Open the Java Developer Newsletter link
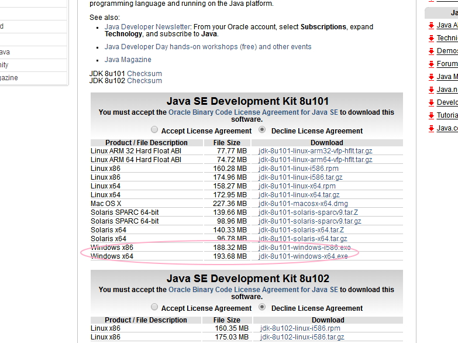 tap(147, 27)
